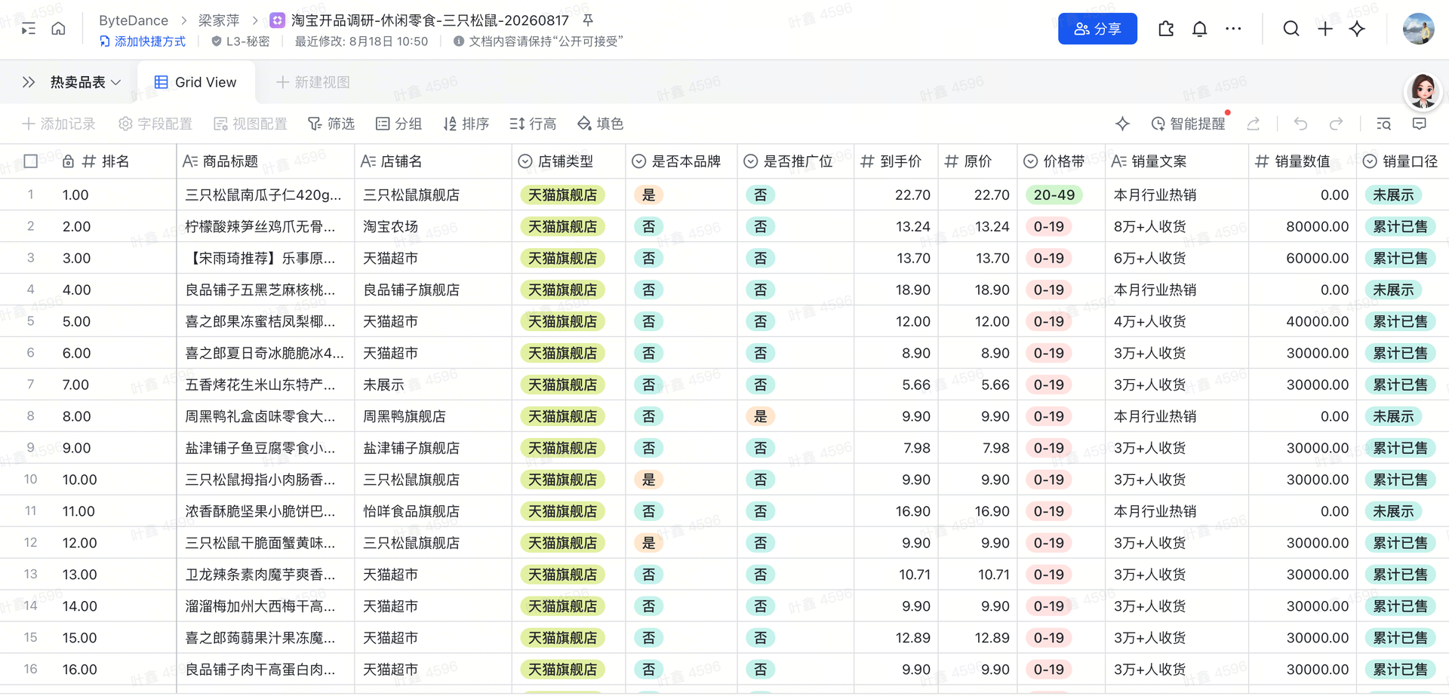Open the 商品标题 column header

[266, 161]
